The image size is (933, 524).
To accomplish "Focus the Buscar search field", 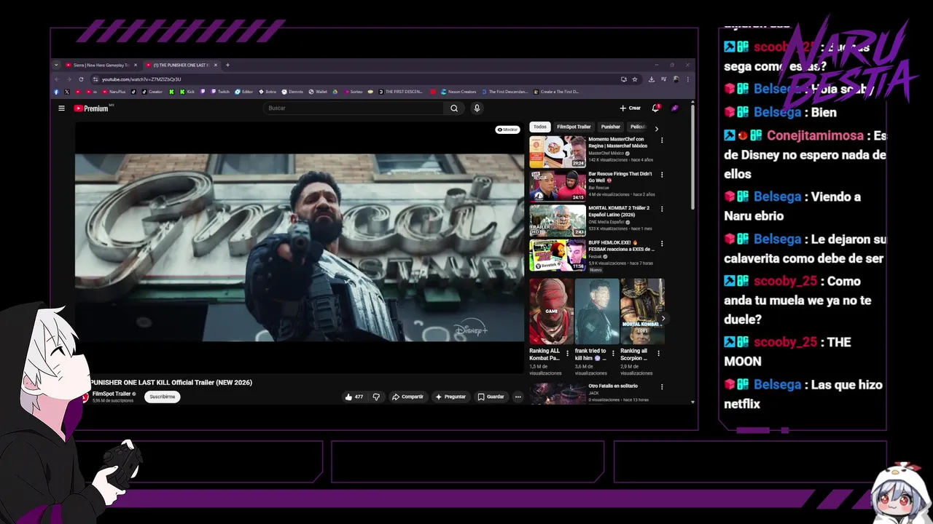I will (x=354, y=108).
